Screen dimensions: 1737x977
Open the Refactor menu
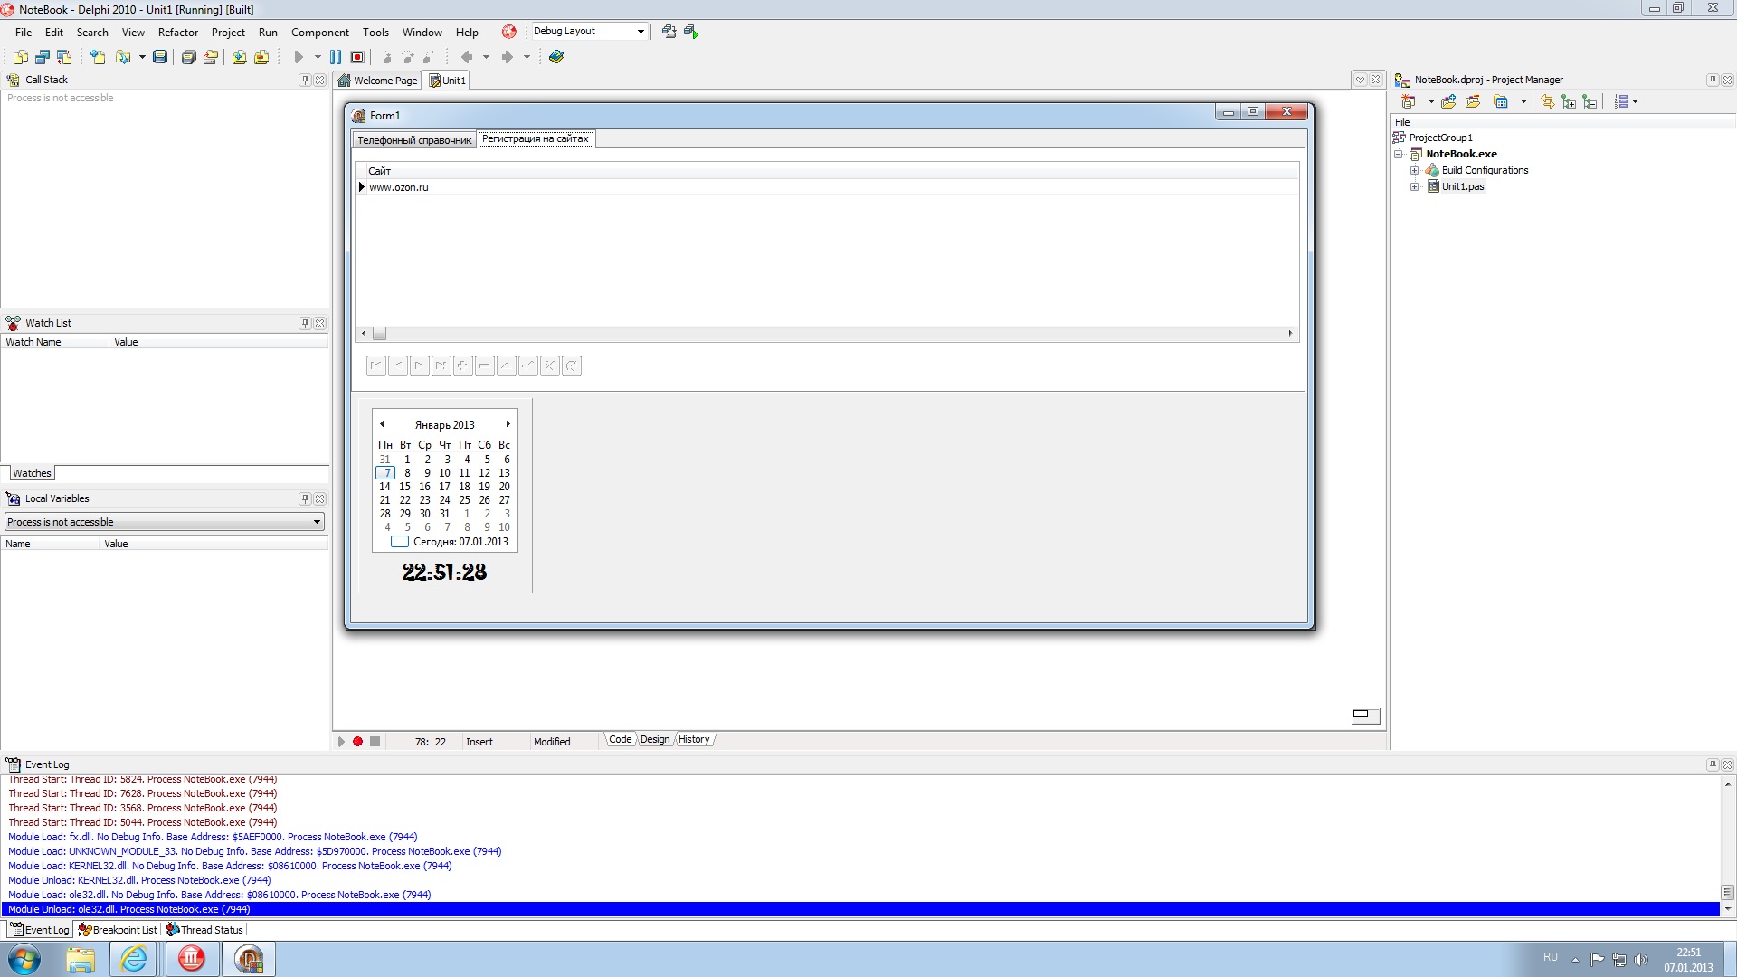point(177,32)
